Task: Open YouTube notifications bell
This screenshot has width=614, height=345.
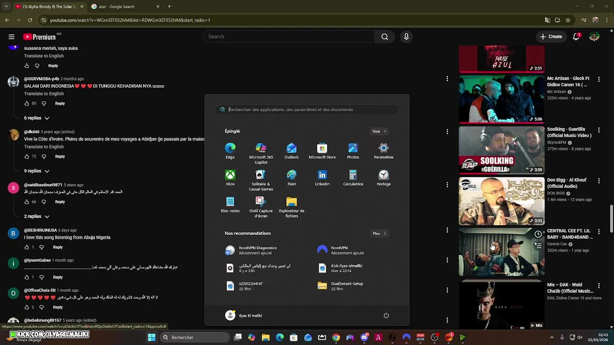Action: 577,36
